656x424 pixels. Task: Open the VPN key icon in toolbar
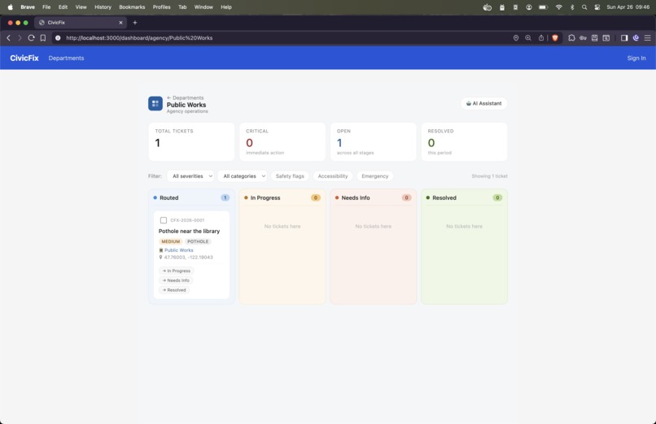tap(583, 38)
